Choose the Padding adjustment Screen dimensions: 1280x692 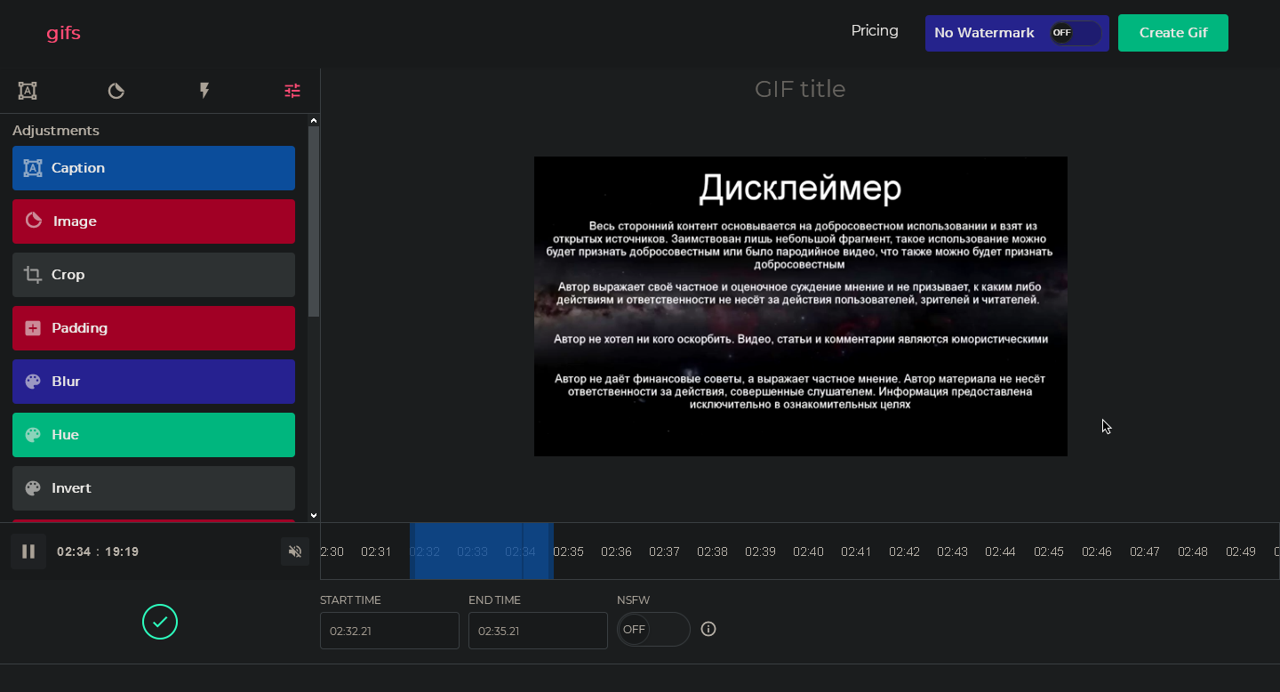tap(154, 328)
